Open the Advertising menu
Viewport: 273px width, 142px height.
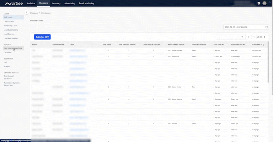tap(70, 3)
